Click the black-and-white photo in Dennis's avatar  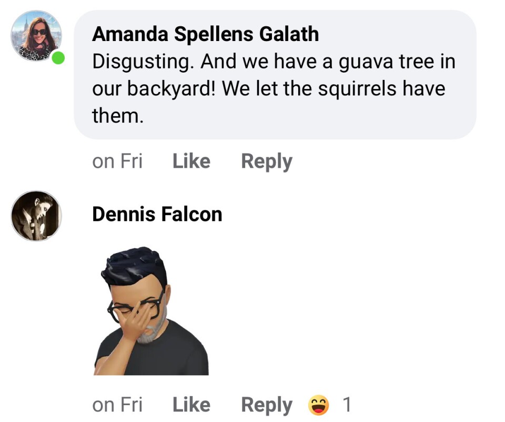pos(35,216)
